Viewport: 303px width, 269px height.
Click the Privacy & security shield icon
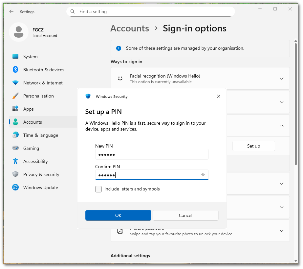[x=15, y=174]
